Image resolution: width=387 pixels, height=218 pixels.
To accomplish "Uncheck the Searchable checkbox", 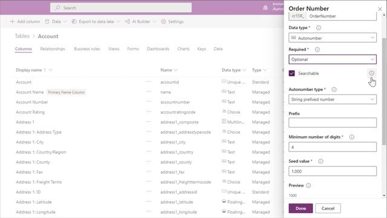I will pyautogui.click(x=291, y=73).
